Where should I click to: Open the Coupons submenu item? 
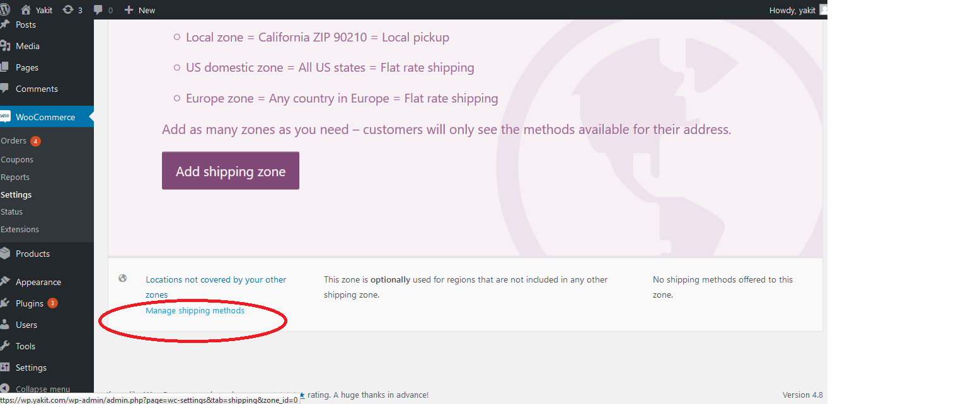click(17, 160)
